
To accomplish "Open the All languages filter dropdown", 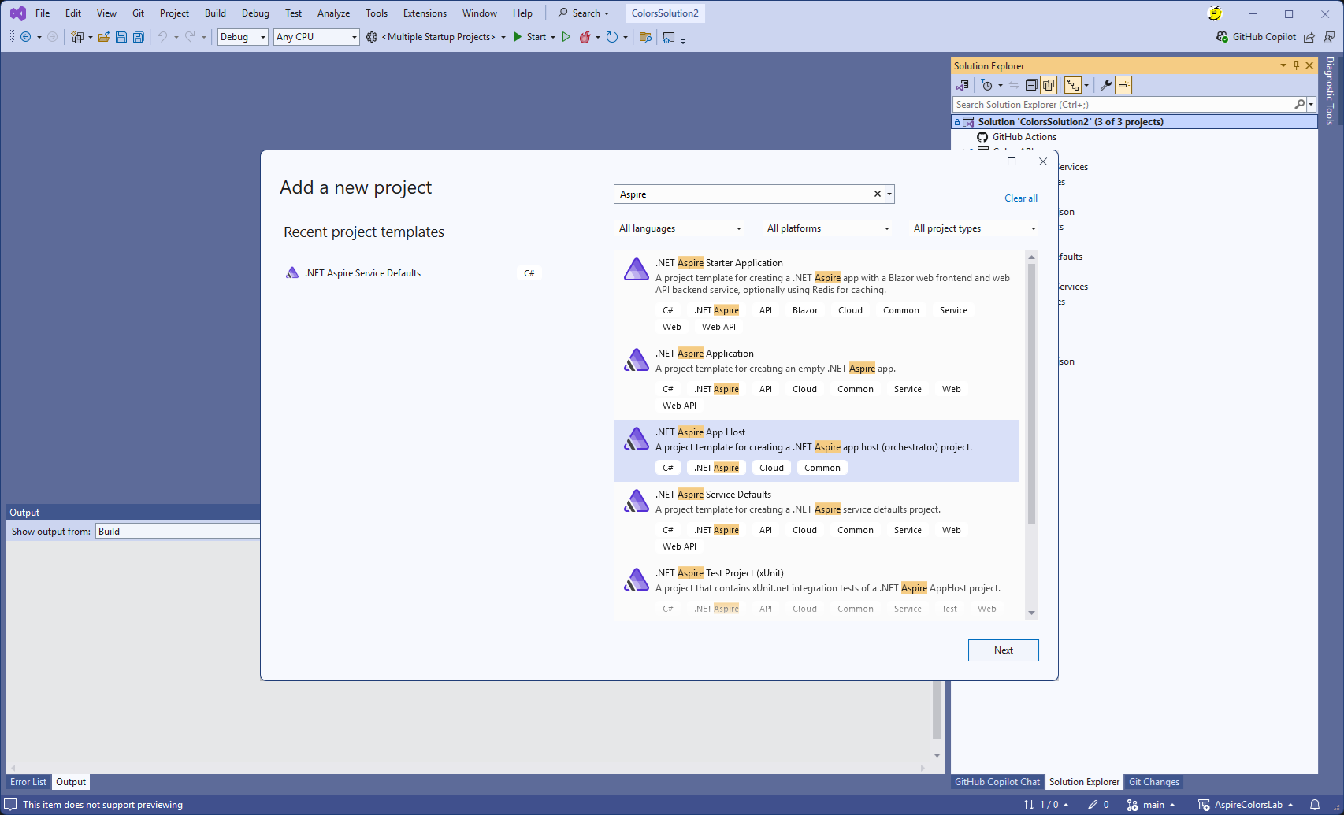I will coord(680,228).
